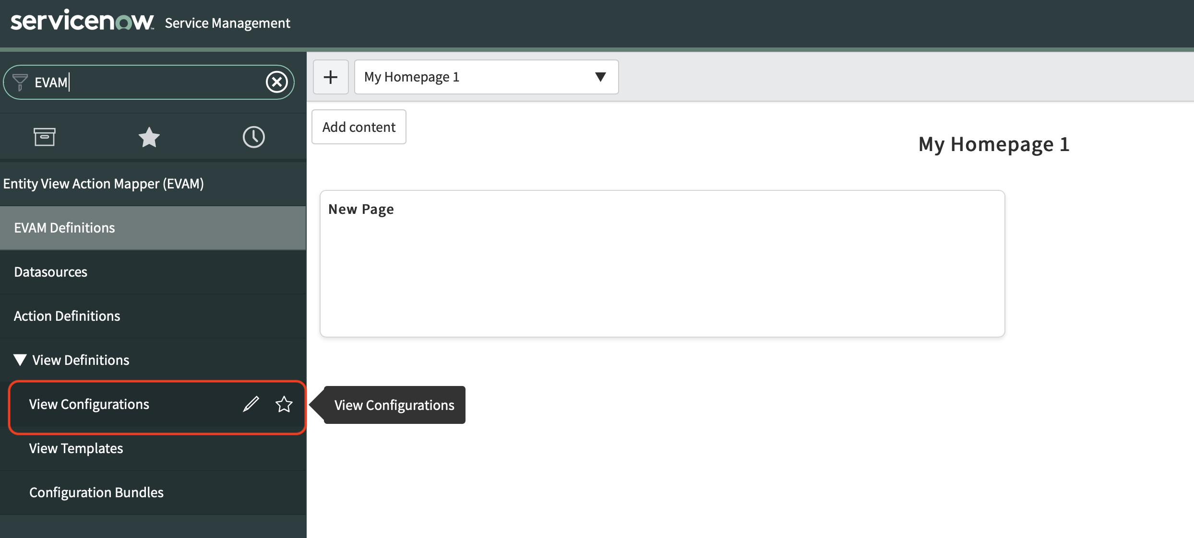This screenshot has width=1194, height=538.
Task: Select the New Page widget header
Action: coord(360,209)
